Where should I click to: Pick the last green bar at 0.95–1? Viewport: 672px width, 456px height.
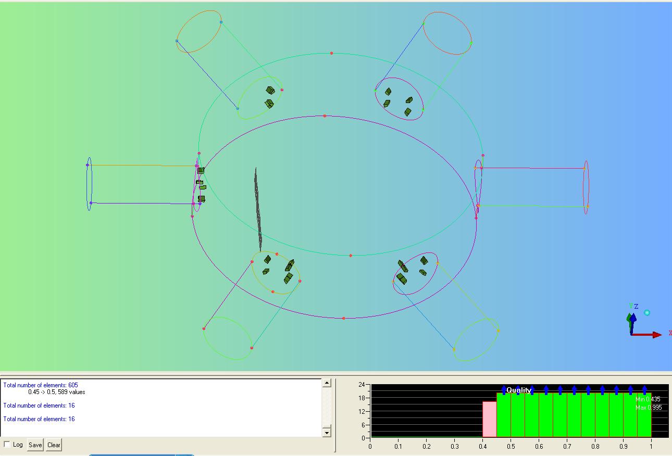[x=644, y=415]
